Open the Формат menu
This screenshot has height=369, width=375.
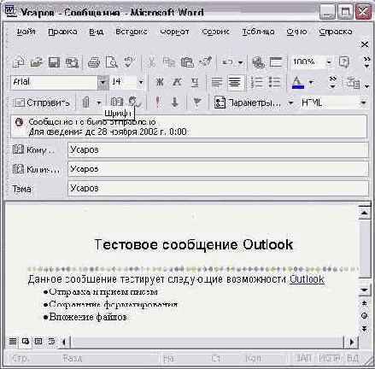[x=175, y=32]
